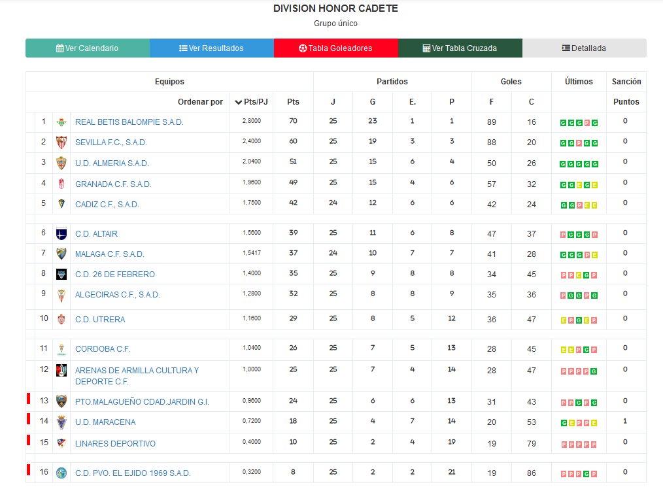663x489 pixels.
Task: Click Granada points value 49
Action: coord(293,182)
